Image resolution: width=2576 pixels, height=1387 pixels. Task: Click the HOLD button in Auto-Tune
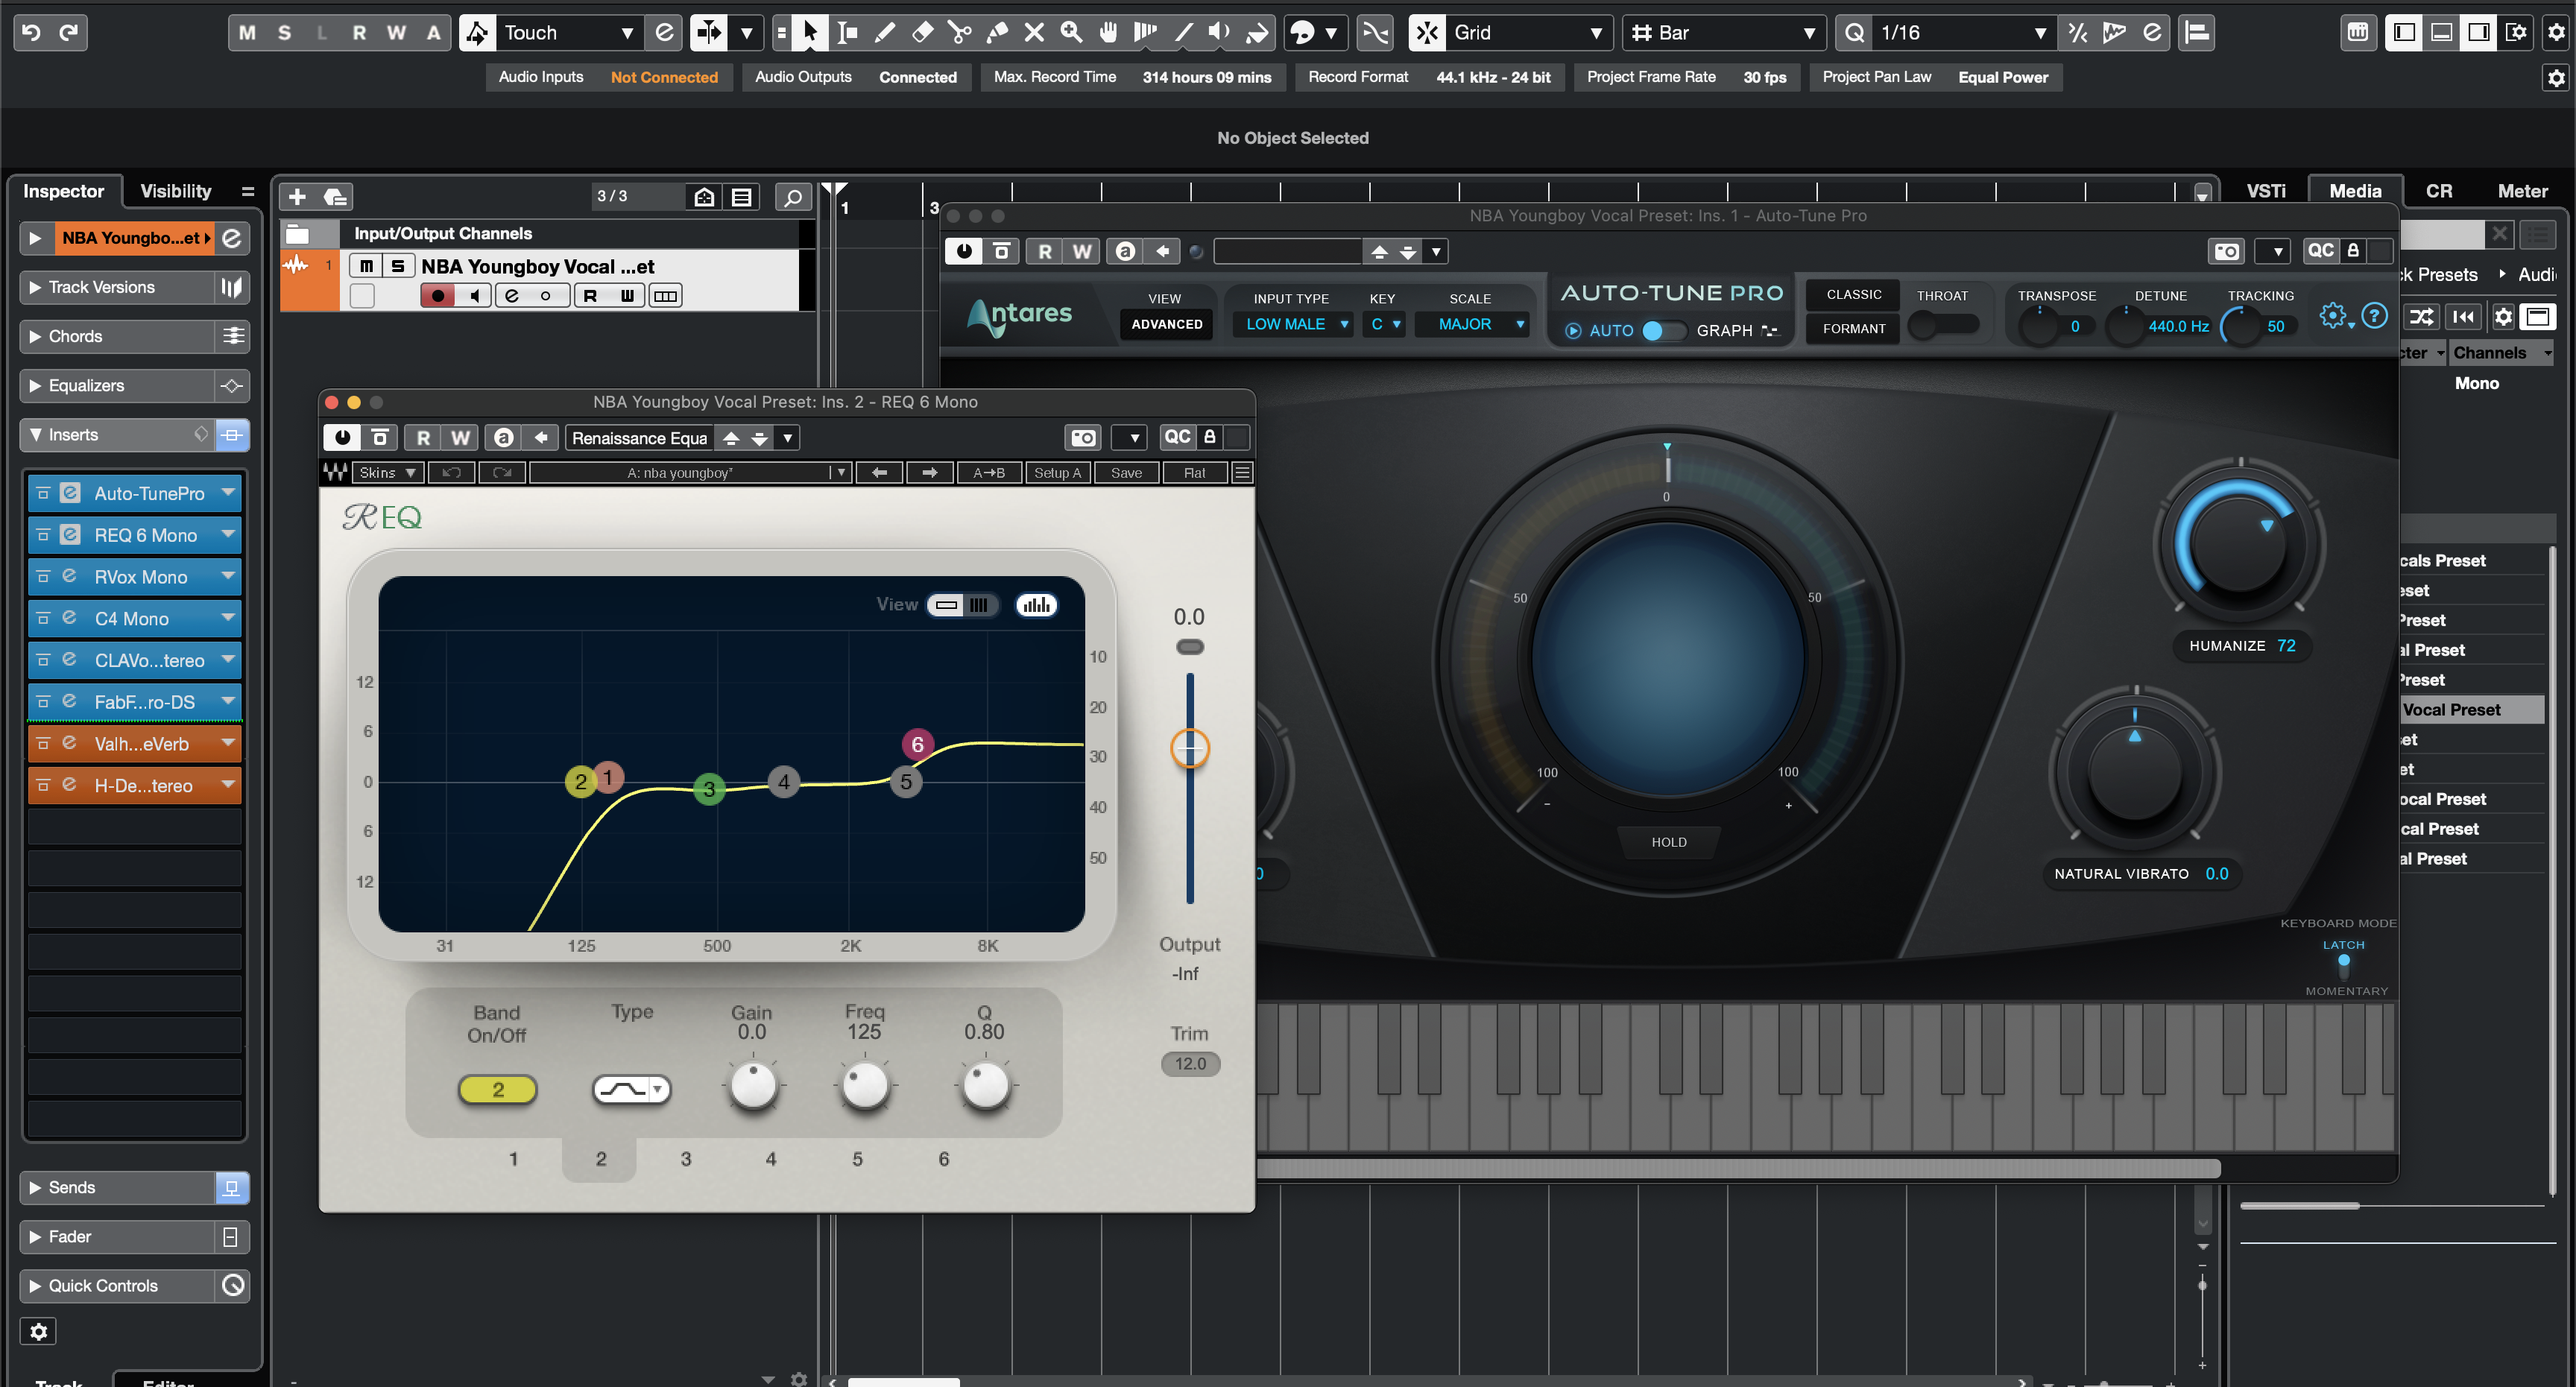(1668, 842)
